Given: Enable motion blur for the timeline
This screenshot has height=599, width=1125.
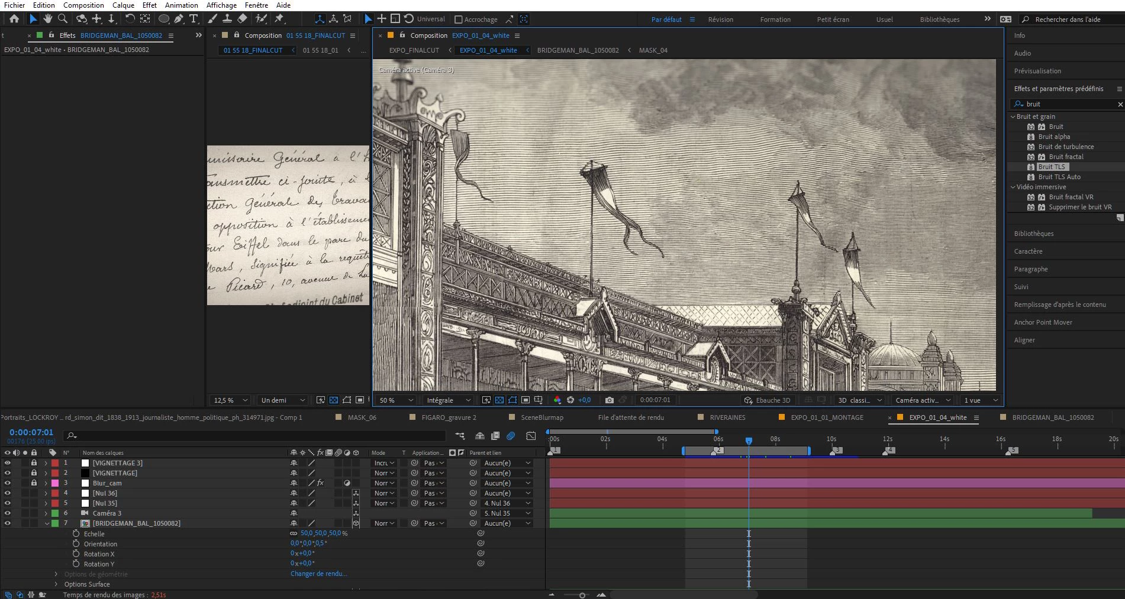Looking at the screenshot, I should coord(511,436).
